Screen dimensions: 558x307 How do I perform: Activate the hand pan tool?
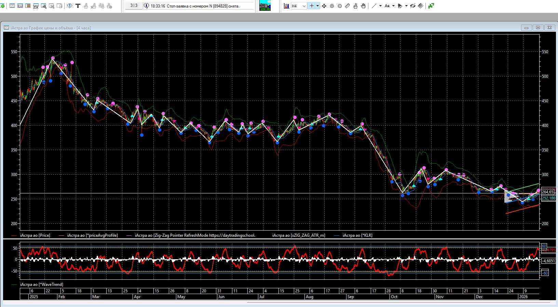pyautogui.click(x=363, y=6)
